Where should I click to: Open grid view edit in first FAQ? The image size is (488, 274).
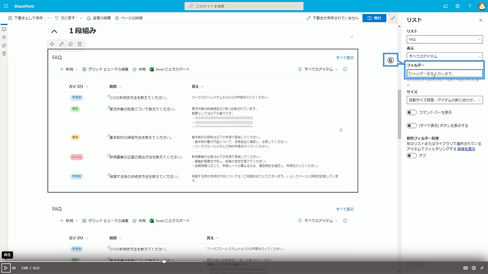(105, 69)
